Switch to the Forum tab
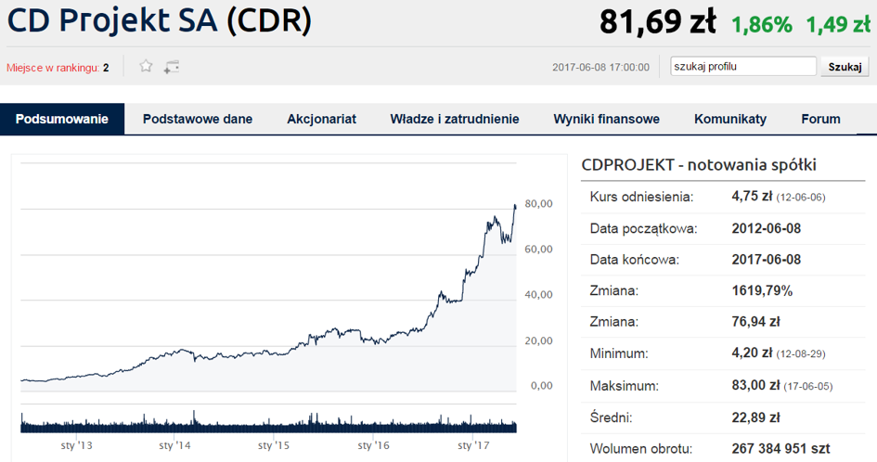The height and width of the screenshot is (462, 877). pos(820,119)
